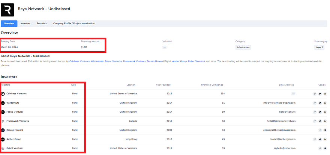Image resolution: width=330 pixels, height=155 pixels.
Task: Click the Reya Network logo
Action: 7,10
